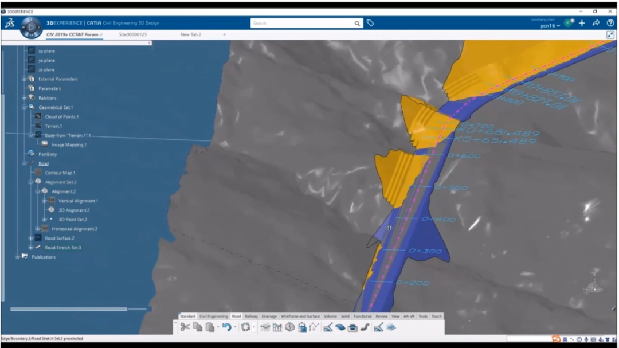Click the plus Add icon in header
This screenshot has width=619, height=348.
pos(582,23)
